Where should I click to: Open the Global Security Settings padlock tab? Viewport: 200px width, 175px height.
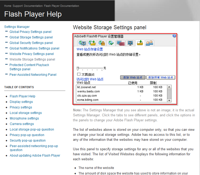[102, 43]
